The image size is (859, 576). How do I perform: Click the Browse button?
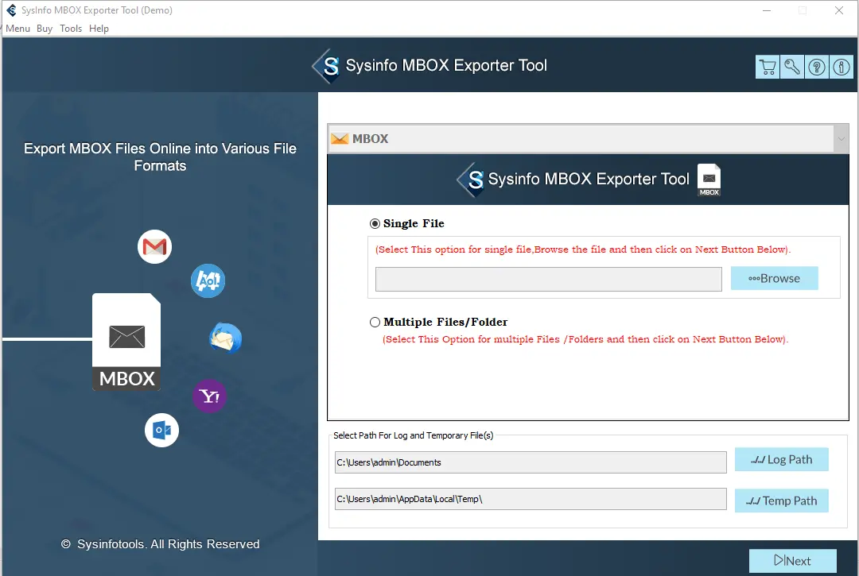pyautogui.click(x=774, y=278)
